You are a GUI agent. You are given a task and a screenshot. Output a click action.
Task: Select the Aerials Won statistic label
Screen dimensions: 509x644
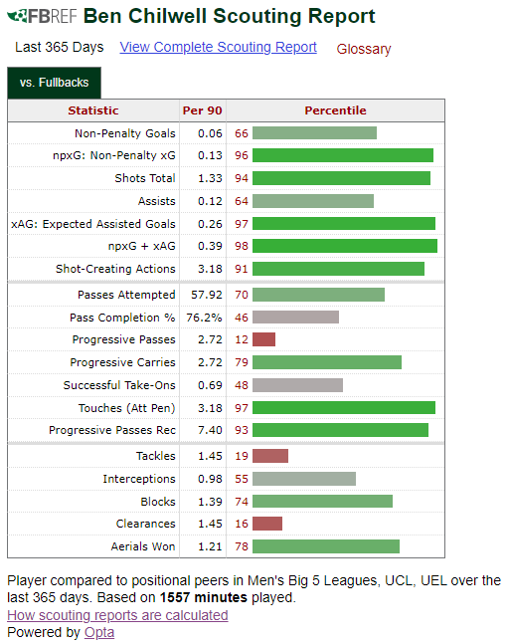point(143,546)
